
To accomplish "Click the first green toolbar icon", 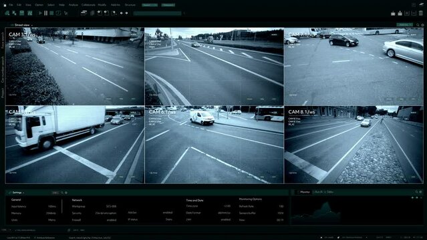I will click(7, 13).
